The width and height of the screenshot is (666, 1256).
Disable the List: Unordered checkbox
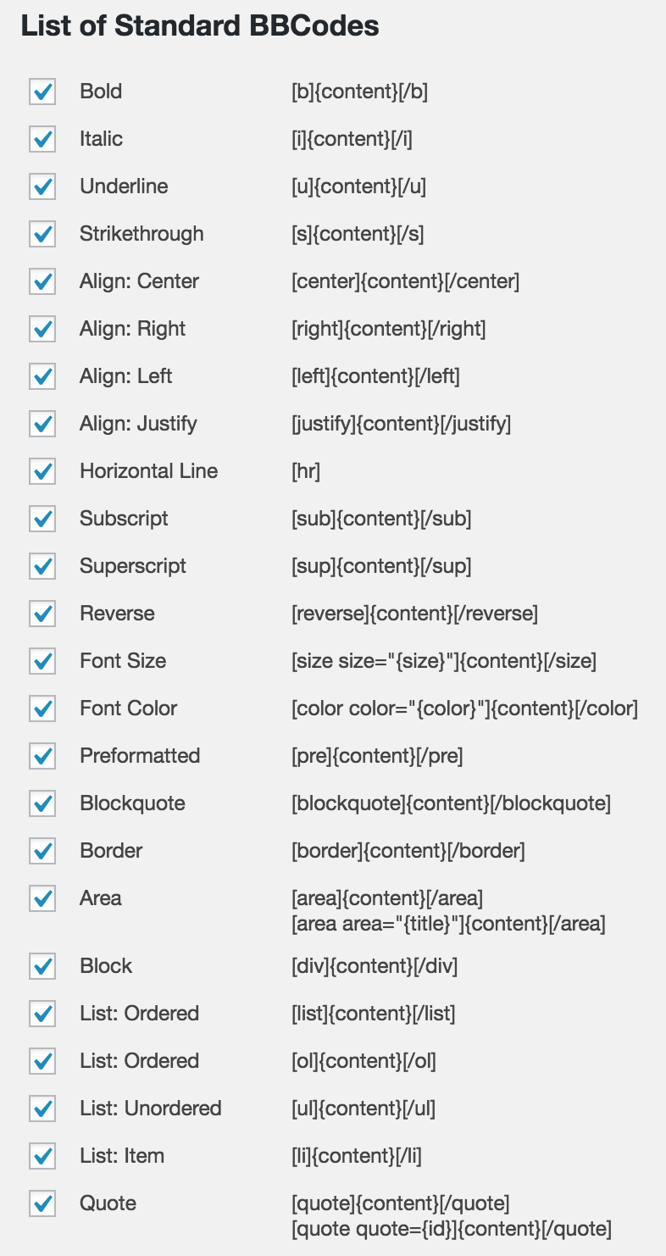coord(42,1109)
